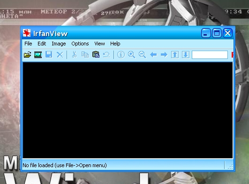Open the File menu
The image size is (249, 184).
click(x=28, y=44)
